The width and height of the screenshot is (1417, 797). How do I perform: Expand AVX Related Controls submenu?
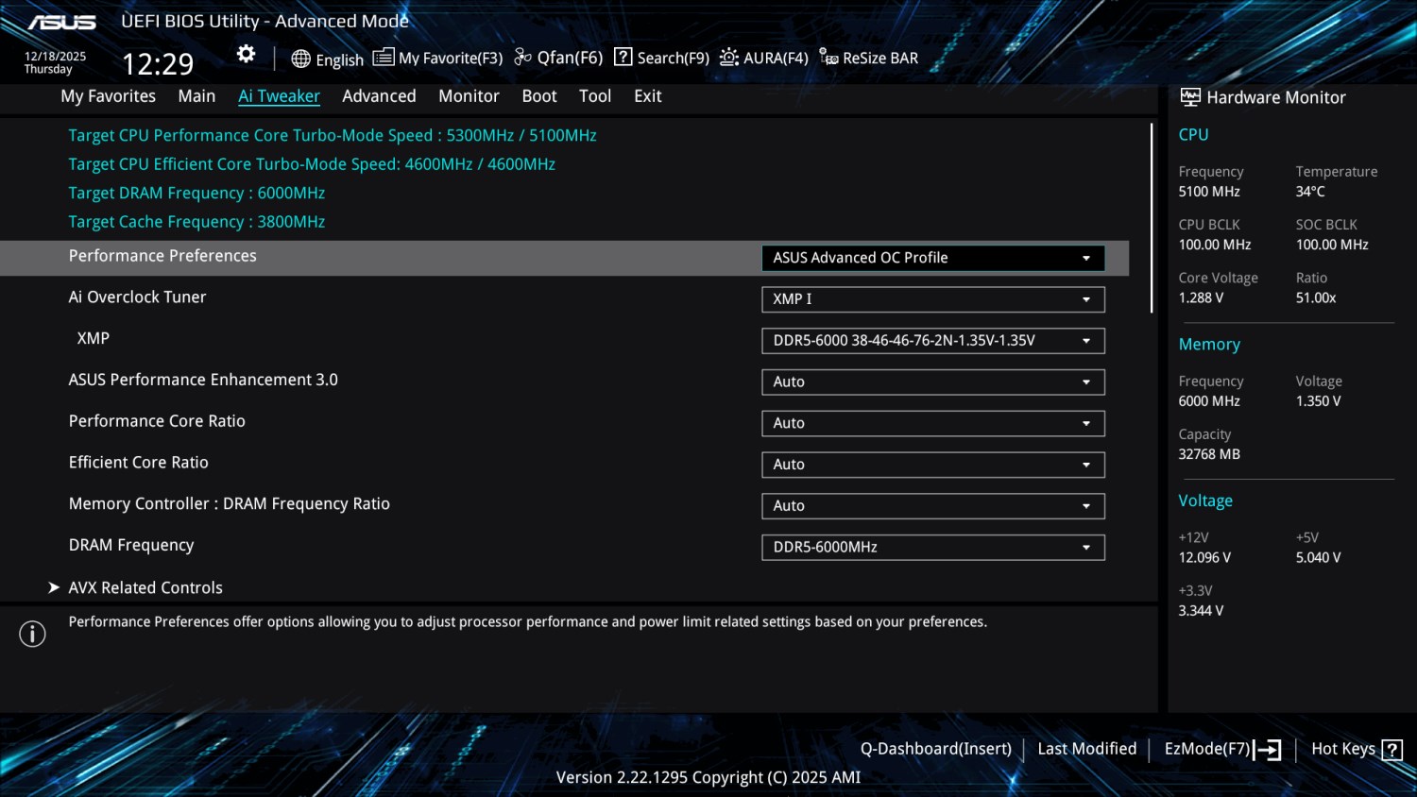(145, 587)
